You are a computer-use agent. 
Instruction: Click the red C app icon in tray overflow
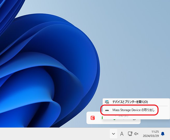(x=93, y=118)
